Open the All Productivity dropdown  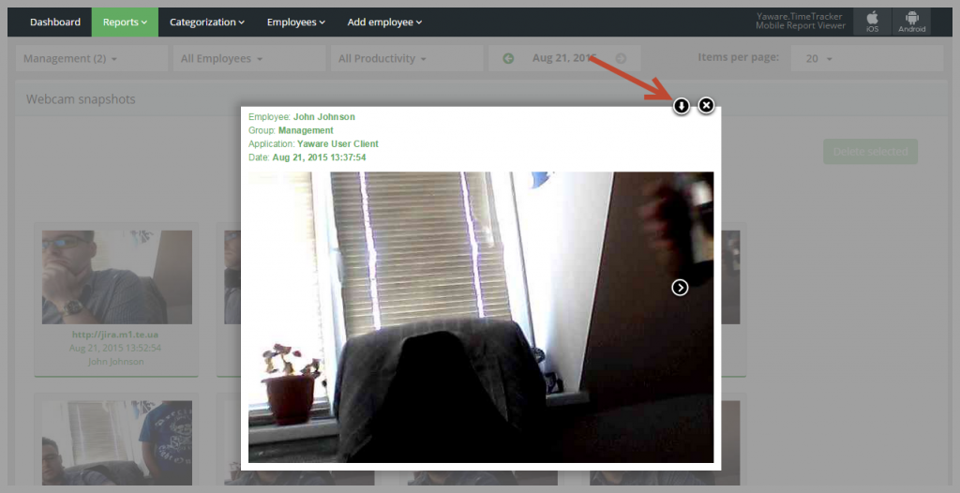pos(407,58)
